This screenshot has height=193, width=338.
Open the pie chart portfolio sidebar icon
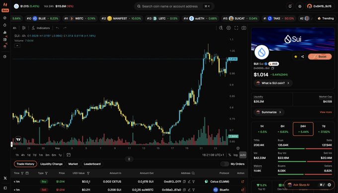pos(5,57)
